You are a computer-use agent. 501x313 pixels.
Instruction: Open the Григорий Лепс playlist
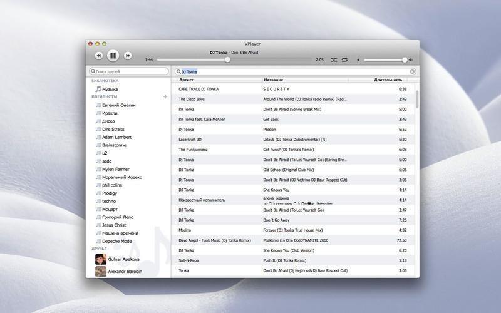tap(118, 217)
